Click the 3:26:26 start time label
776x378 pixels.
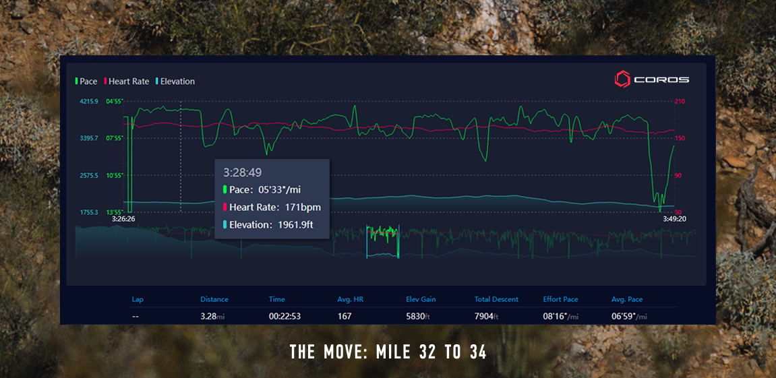[123, 219]
